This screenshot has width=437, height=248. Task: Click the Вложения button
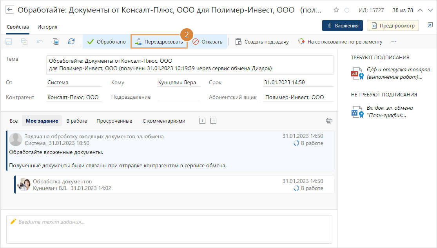[x=342, y=25]
